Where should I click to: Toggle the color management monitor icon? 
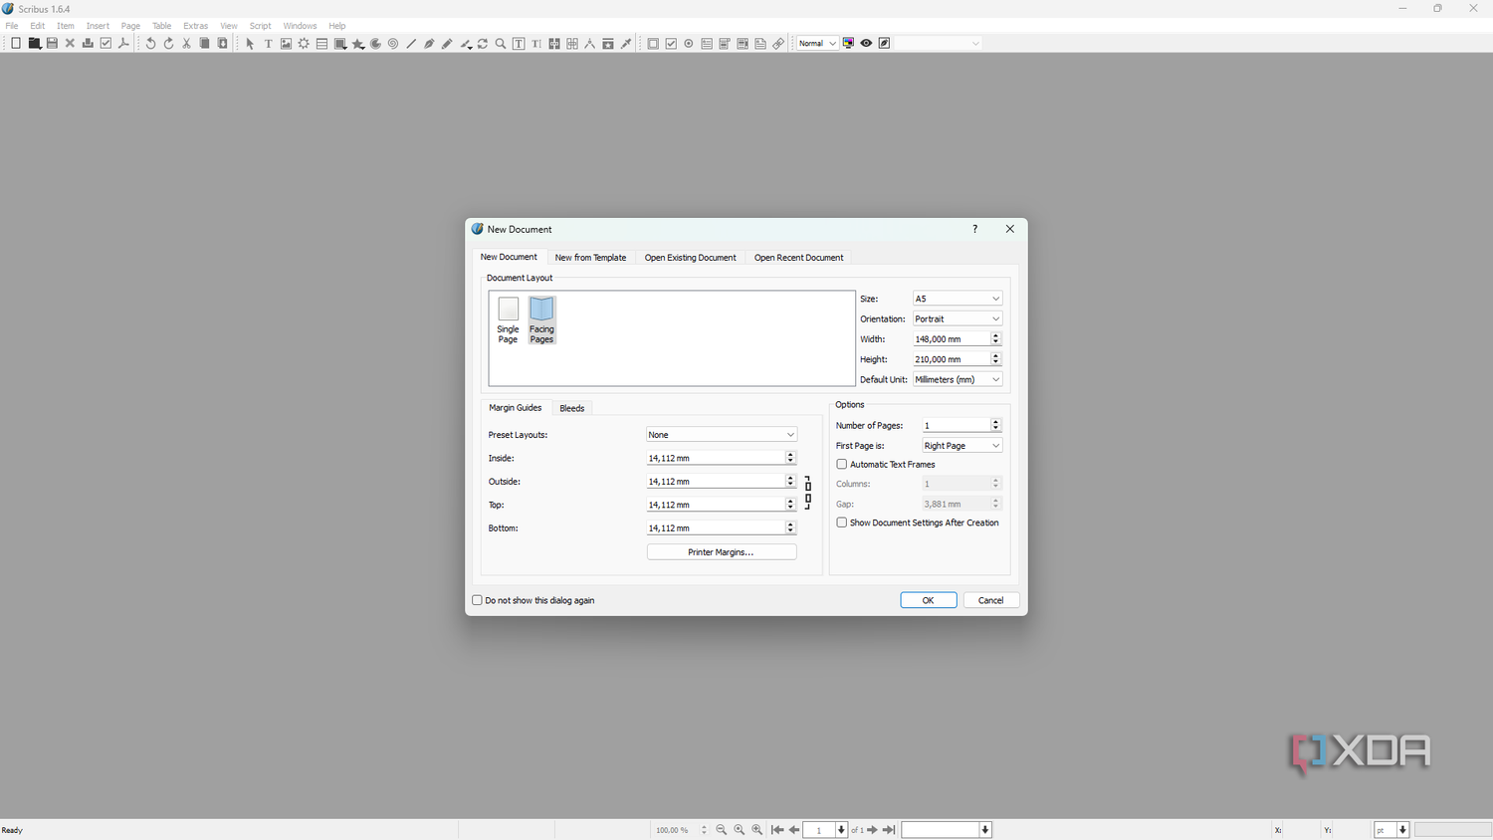point(848,44)
